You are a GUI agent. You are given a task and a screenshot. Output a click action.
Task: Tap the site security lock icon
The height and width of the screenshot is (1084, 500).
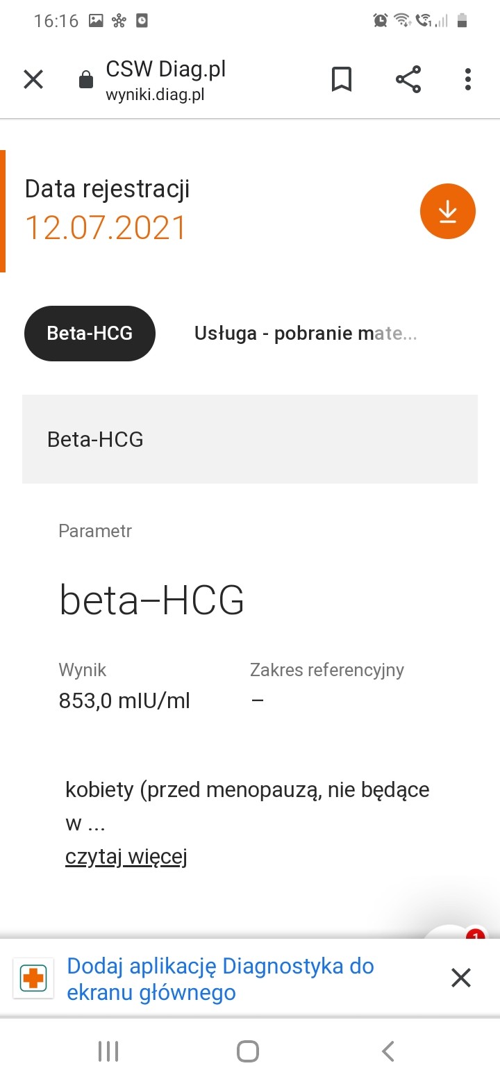point(86,80)
